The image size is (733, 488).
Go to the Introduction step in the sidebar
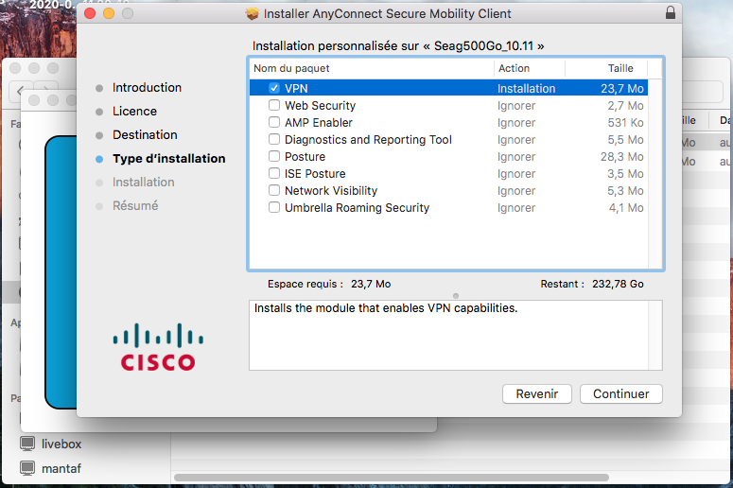[x=147, y=88]
